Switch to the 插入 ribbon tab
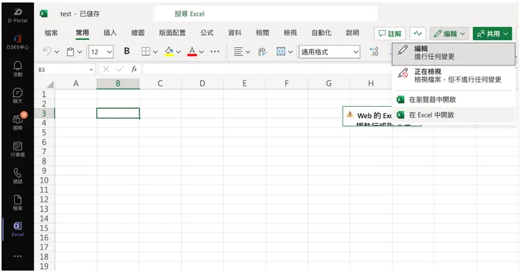 [x=110, y=33]
